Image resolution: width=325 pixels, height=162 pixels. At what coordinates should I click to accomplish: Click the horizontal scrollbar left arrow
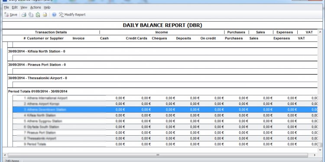pos(5,155)
